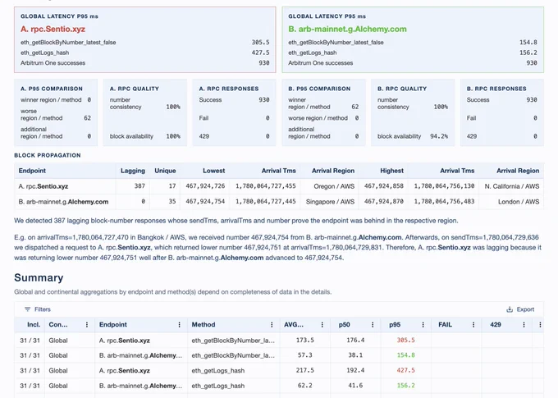Click the B. P95 COMPARISON card title
The width and height of the screenshot is (558, 398).
tap(319, 89)
